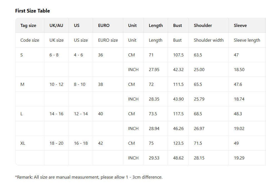
Task: Click the "Sleeve length" cell
Action: tap(247, 40)
